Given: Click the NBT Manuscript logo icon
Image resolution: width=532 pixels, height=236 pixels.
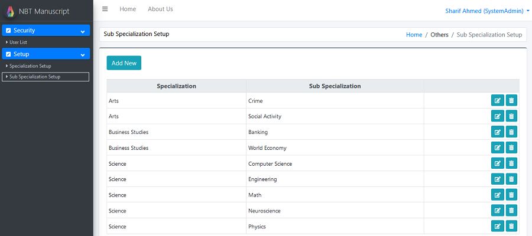Looking at the screenshot, I should coord(10,11).
